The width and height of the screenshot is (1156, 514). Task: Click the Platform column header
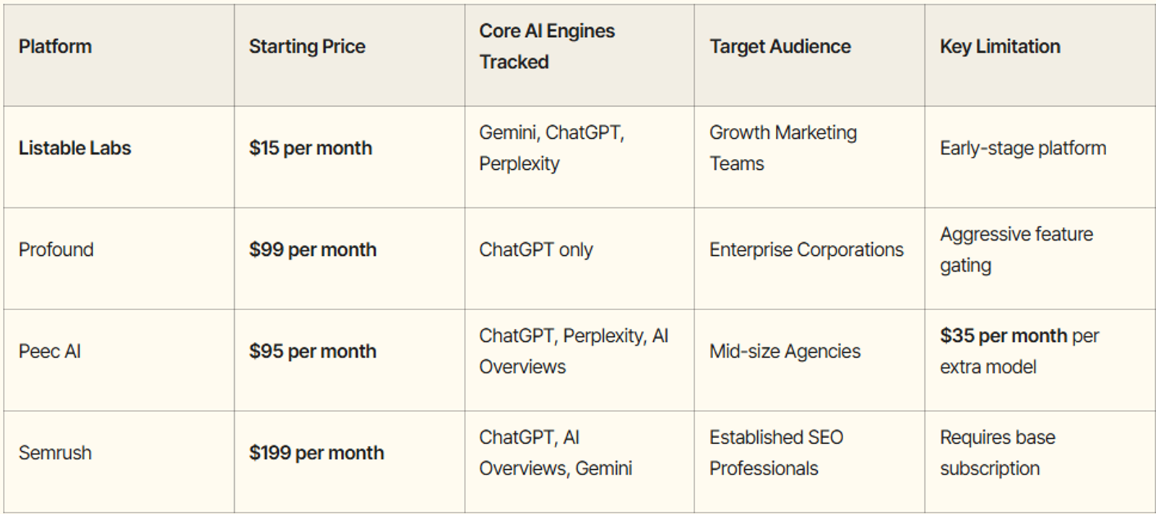55,46
